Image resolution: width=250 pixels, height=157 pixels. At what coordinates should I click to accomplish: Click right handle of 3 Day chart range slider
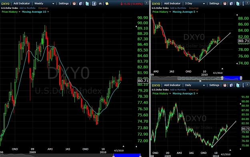[241, 78]
